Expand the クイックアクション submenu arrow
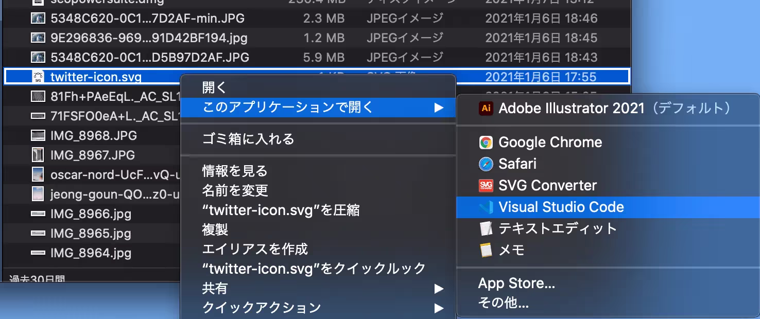760x319 pixels. (x=439, y=308)
